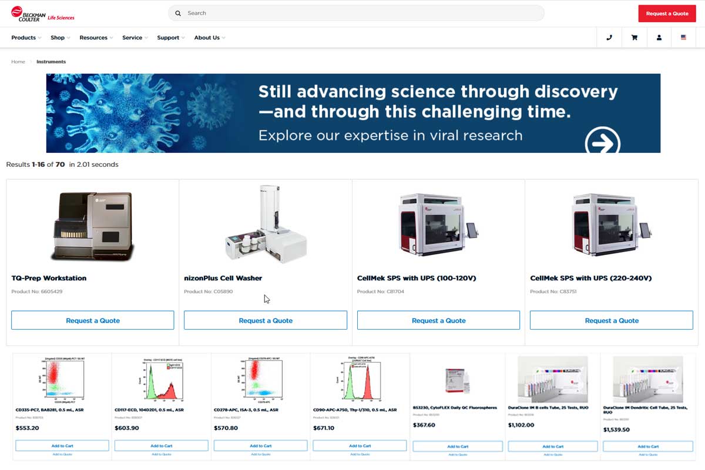Viewport: 705px width, 470px height.
Task: Open the Service menu
Action: (x=135, y=38)
